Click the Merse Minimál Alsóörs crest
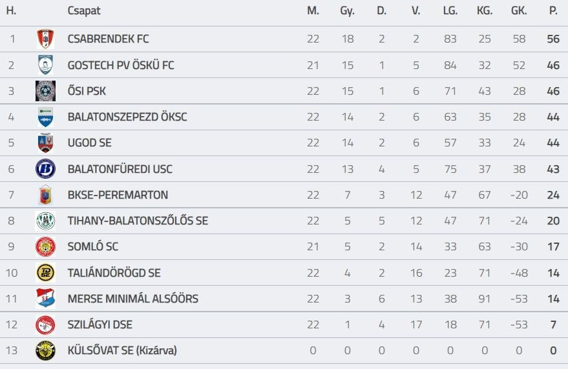 coord(45,299)
